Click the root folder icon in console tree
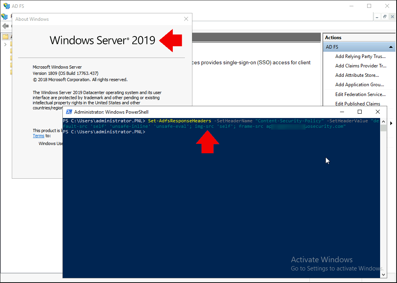The image size is (397, 283). point(5,37)
